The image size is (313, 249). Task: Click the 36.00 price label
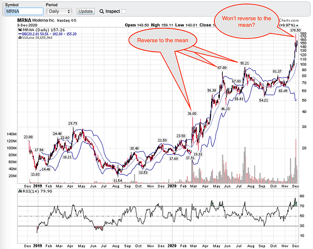pos(192,114)
